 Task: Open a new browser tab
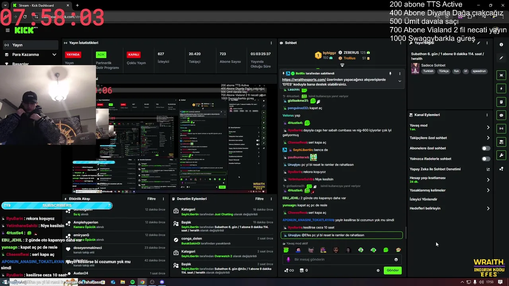point(77,6)
